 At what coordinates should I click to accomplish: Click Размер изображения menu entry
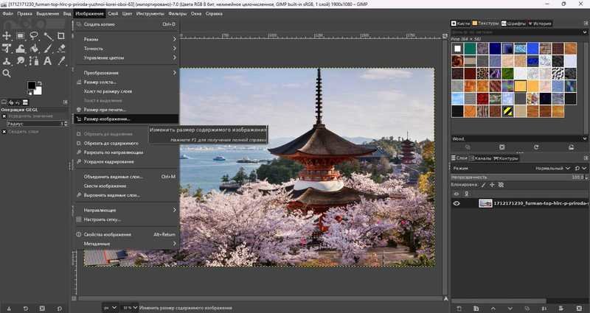[x=107, y=119]
